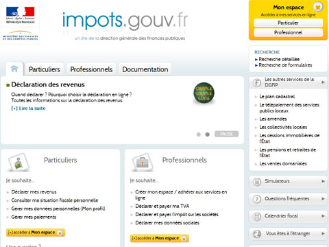Click the Questions fréquentes question mark icon
The width and height of the screenshot is (329, 247).
click(257, 199)
